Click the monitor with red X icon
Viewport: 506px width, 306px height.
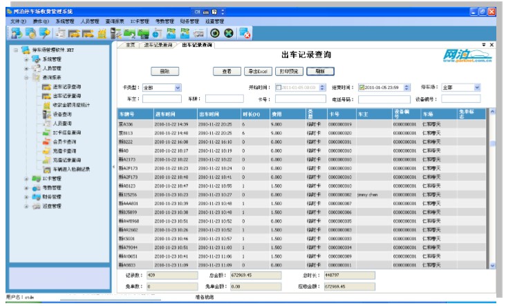pyautogui.click(x=245, y=33)
